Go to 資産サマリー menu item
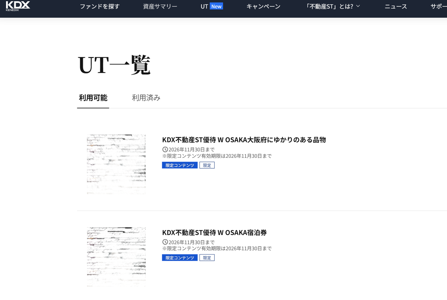The height and width of the screenshot is (300, 447). tap(160, 6)
